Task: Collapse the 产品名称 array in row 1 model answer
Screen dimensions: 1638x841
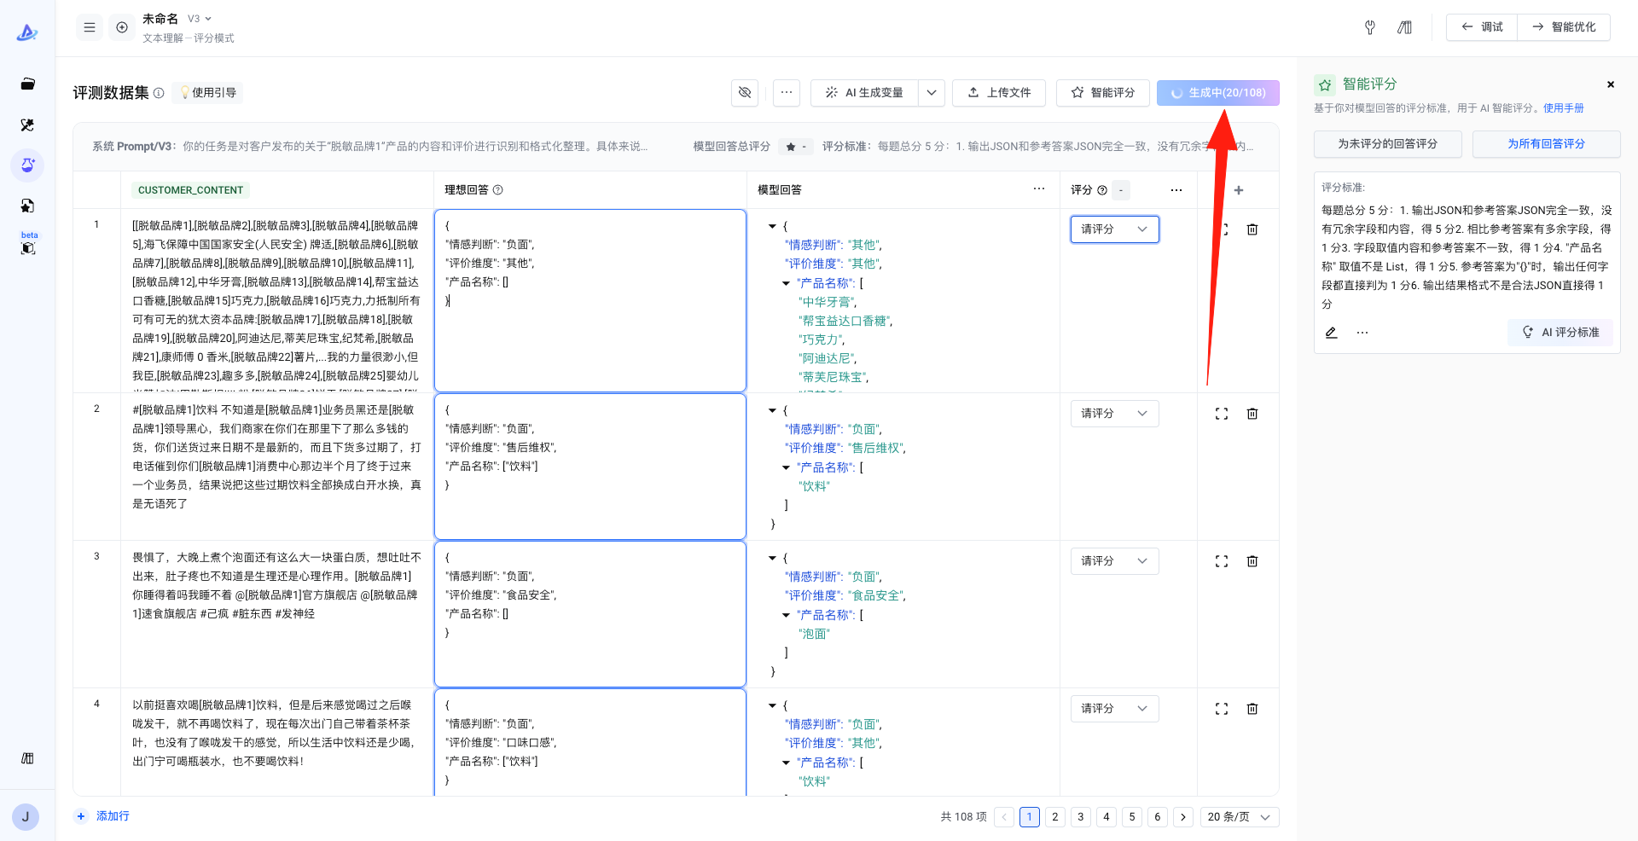Action: click(x=786, y=283)
